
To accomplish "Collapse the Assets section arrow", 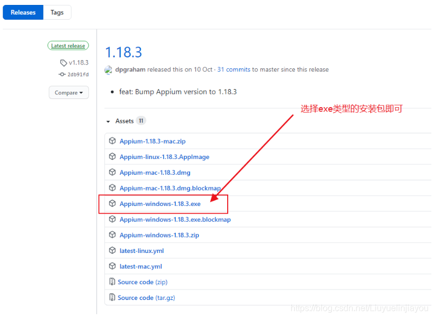I will coord(108,121).
